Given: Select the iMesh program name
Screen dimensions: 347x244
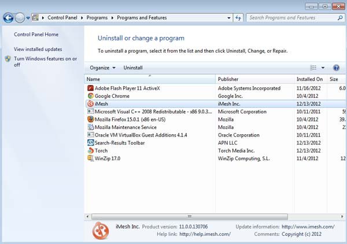Looking at the screenshot, I should point(101,103).
